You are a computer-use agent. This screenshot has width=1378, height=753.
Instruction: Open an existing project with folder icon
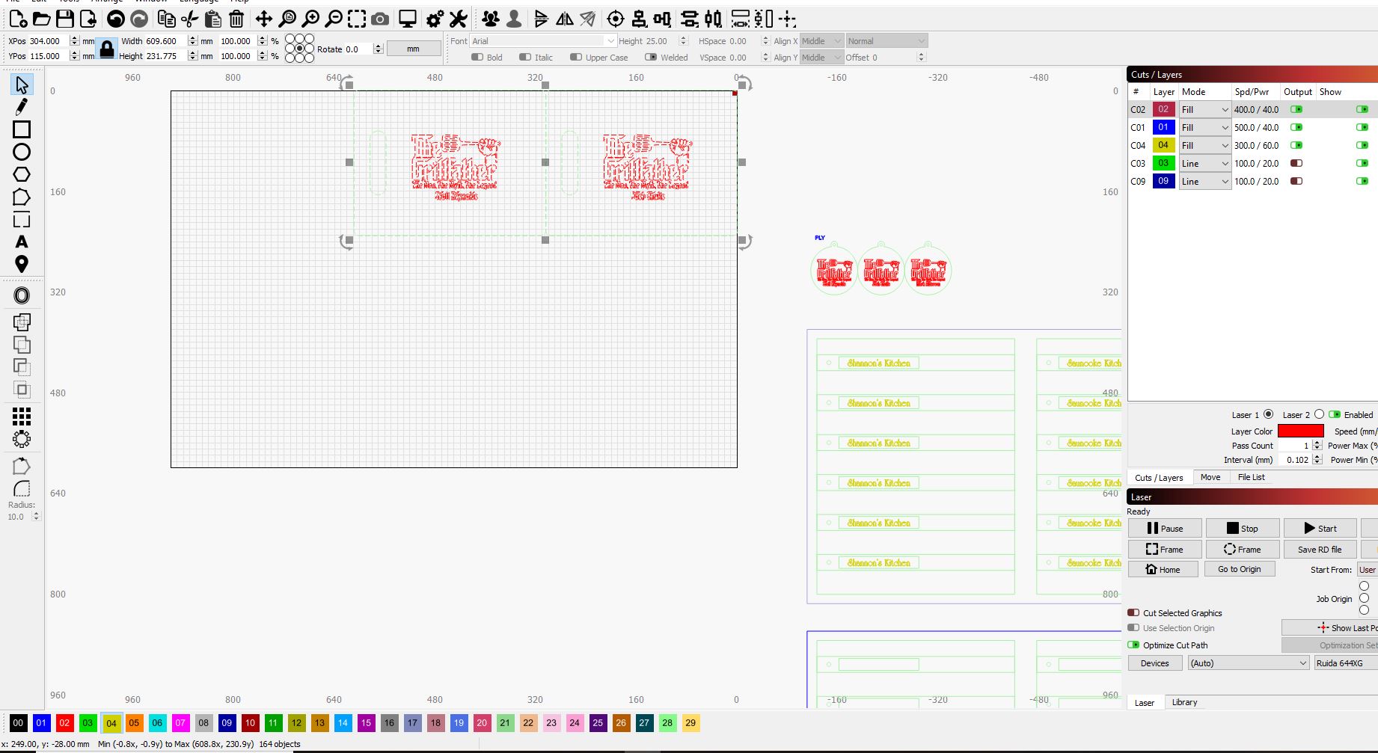42,19
